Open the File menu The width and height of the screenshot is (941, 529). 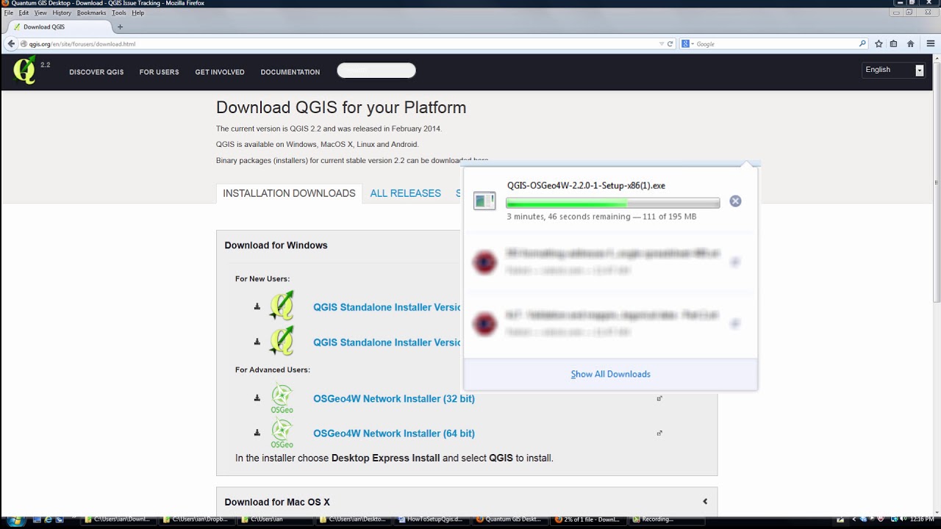pyautogui.click(x=9, y=12)
